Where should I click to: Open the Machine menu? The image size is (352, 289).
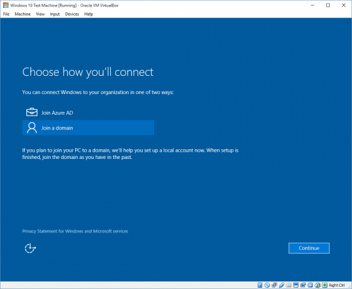tap(23, 14)
